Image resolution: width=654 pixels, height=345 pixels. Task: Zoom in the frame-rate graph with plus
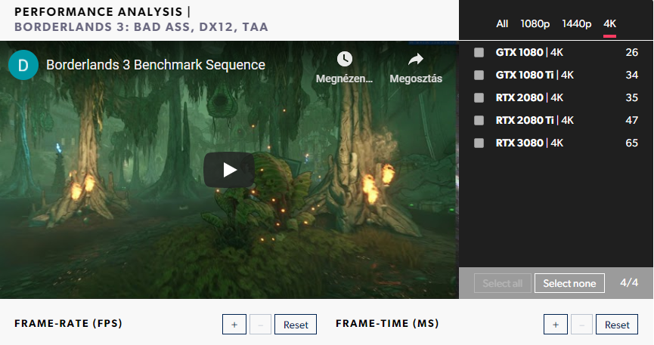[x=234, y=325]
